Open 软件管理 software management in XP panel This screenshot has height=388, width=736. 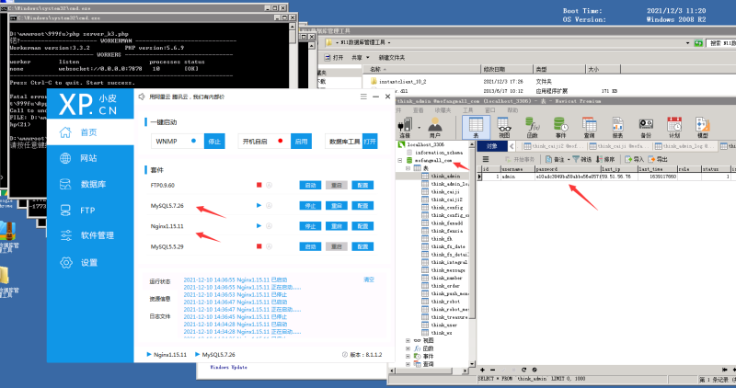[90, 235]
